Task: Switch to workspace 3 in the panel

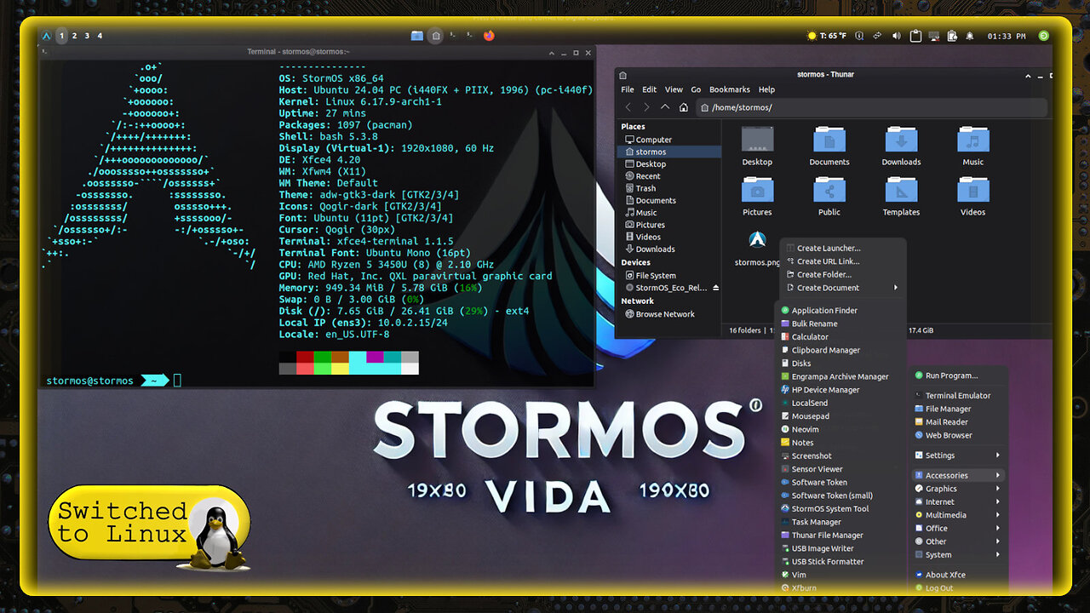Action: pos(87,36)
